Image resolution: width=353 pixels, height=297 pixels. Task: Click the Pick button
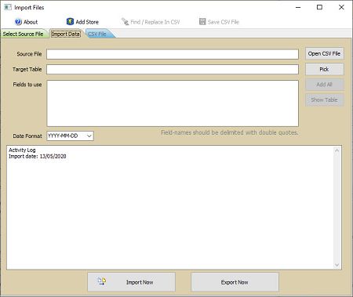[324, 69]
